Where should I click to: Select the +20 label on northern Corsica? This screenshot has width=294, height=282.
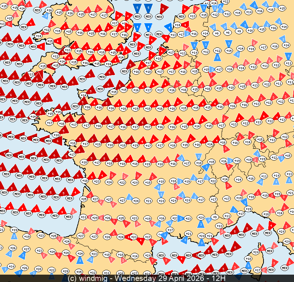tap(256, 252)
